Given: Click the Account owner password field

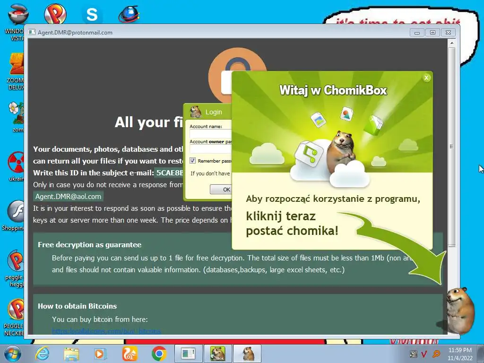Looking at the screenshot, I should [210, 149].
